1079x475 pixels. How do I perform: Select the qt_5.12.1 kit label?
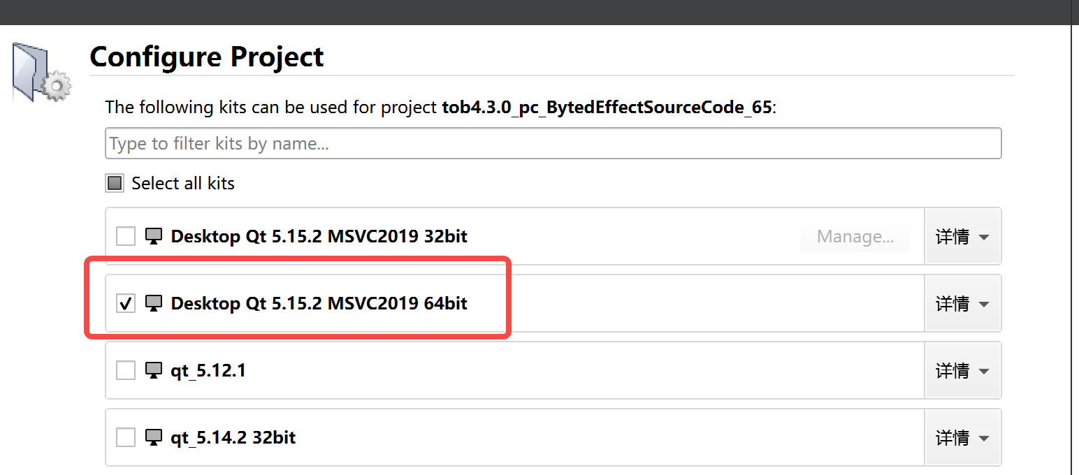(208, 370)
